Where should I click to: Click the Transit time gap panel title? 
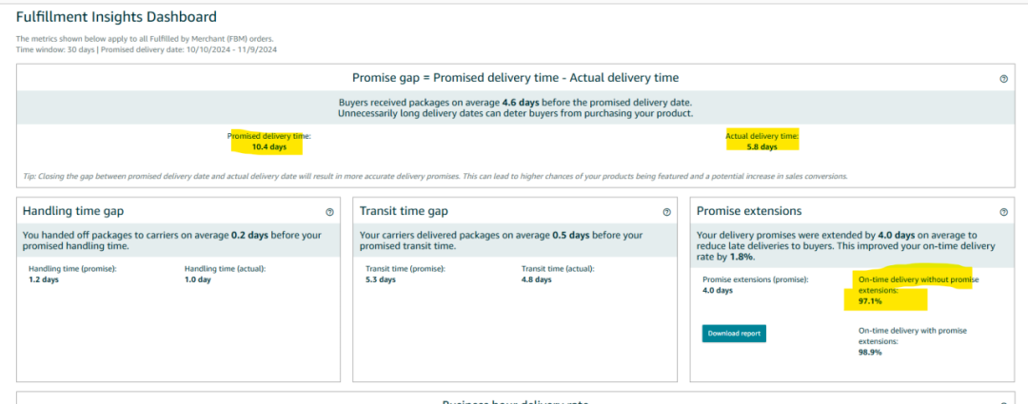(x=404, y=211)
